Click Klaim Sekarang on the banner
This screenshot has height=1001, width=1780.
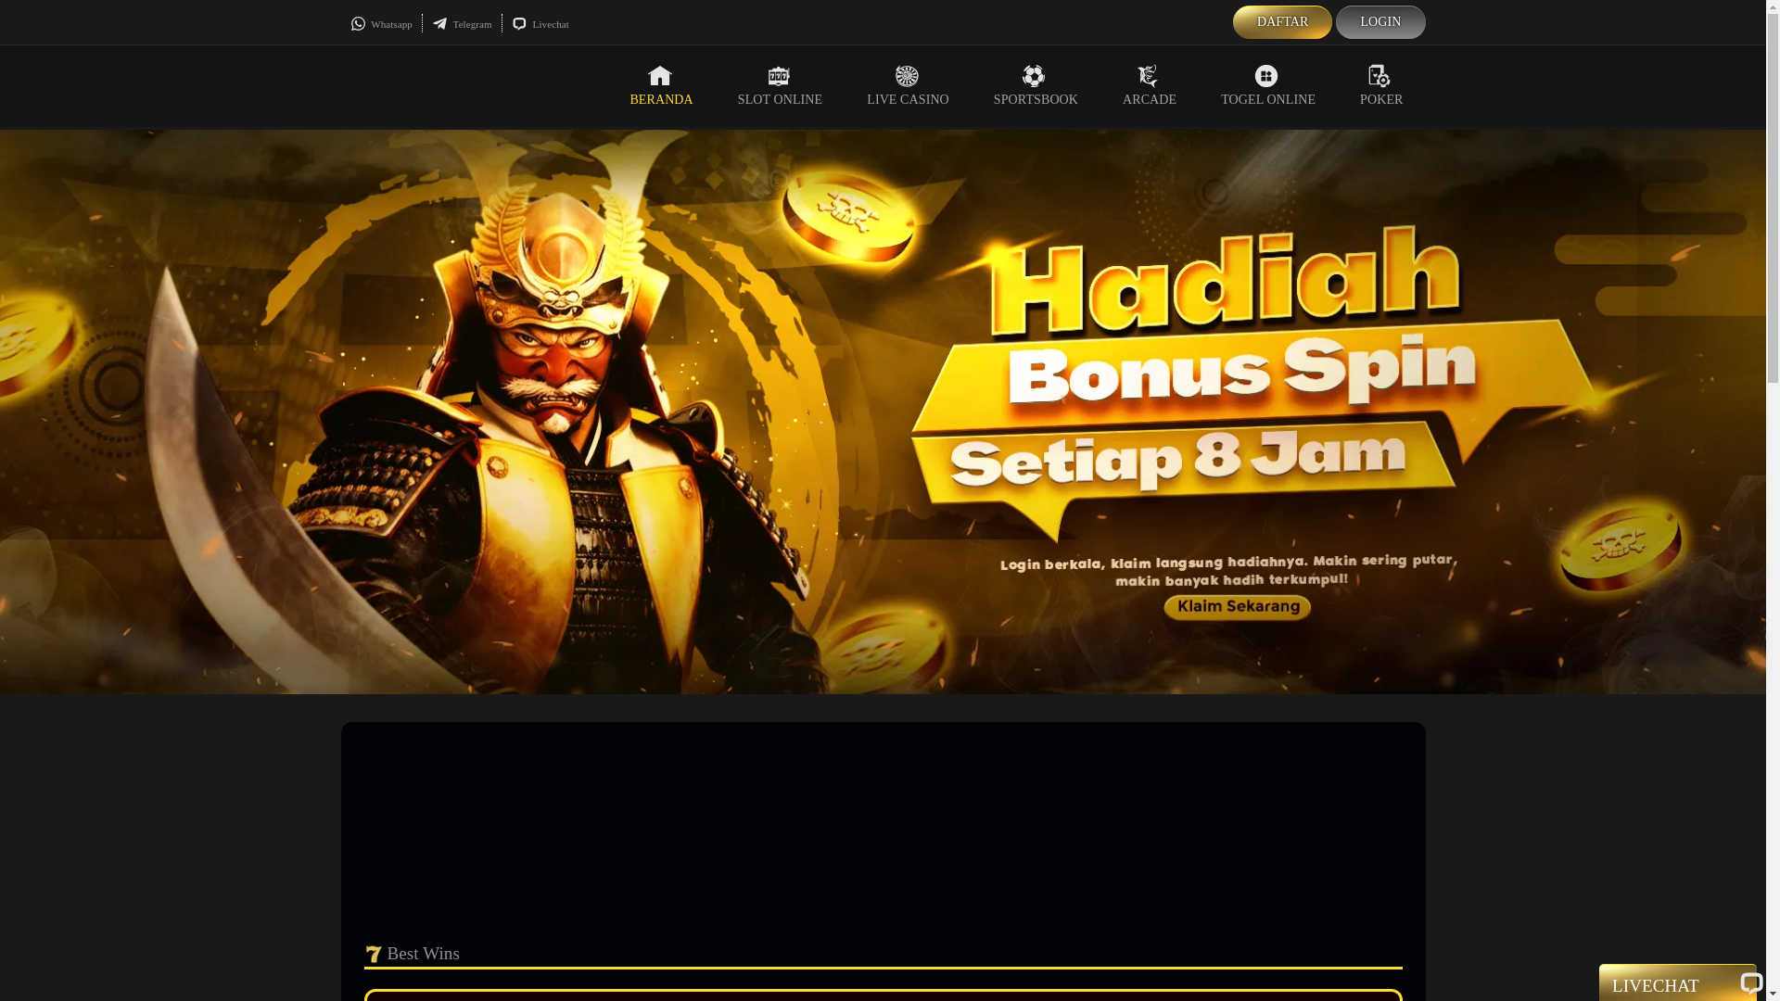click(x=1237, y=607)
